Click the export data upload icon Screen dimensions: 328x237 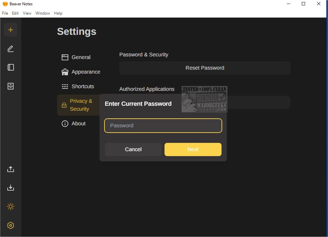tap(11, 169)
